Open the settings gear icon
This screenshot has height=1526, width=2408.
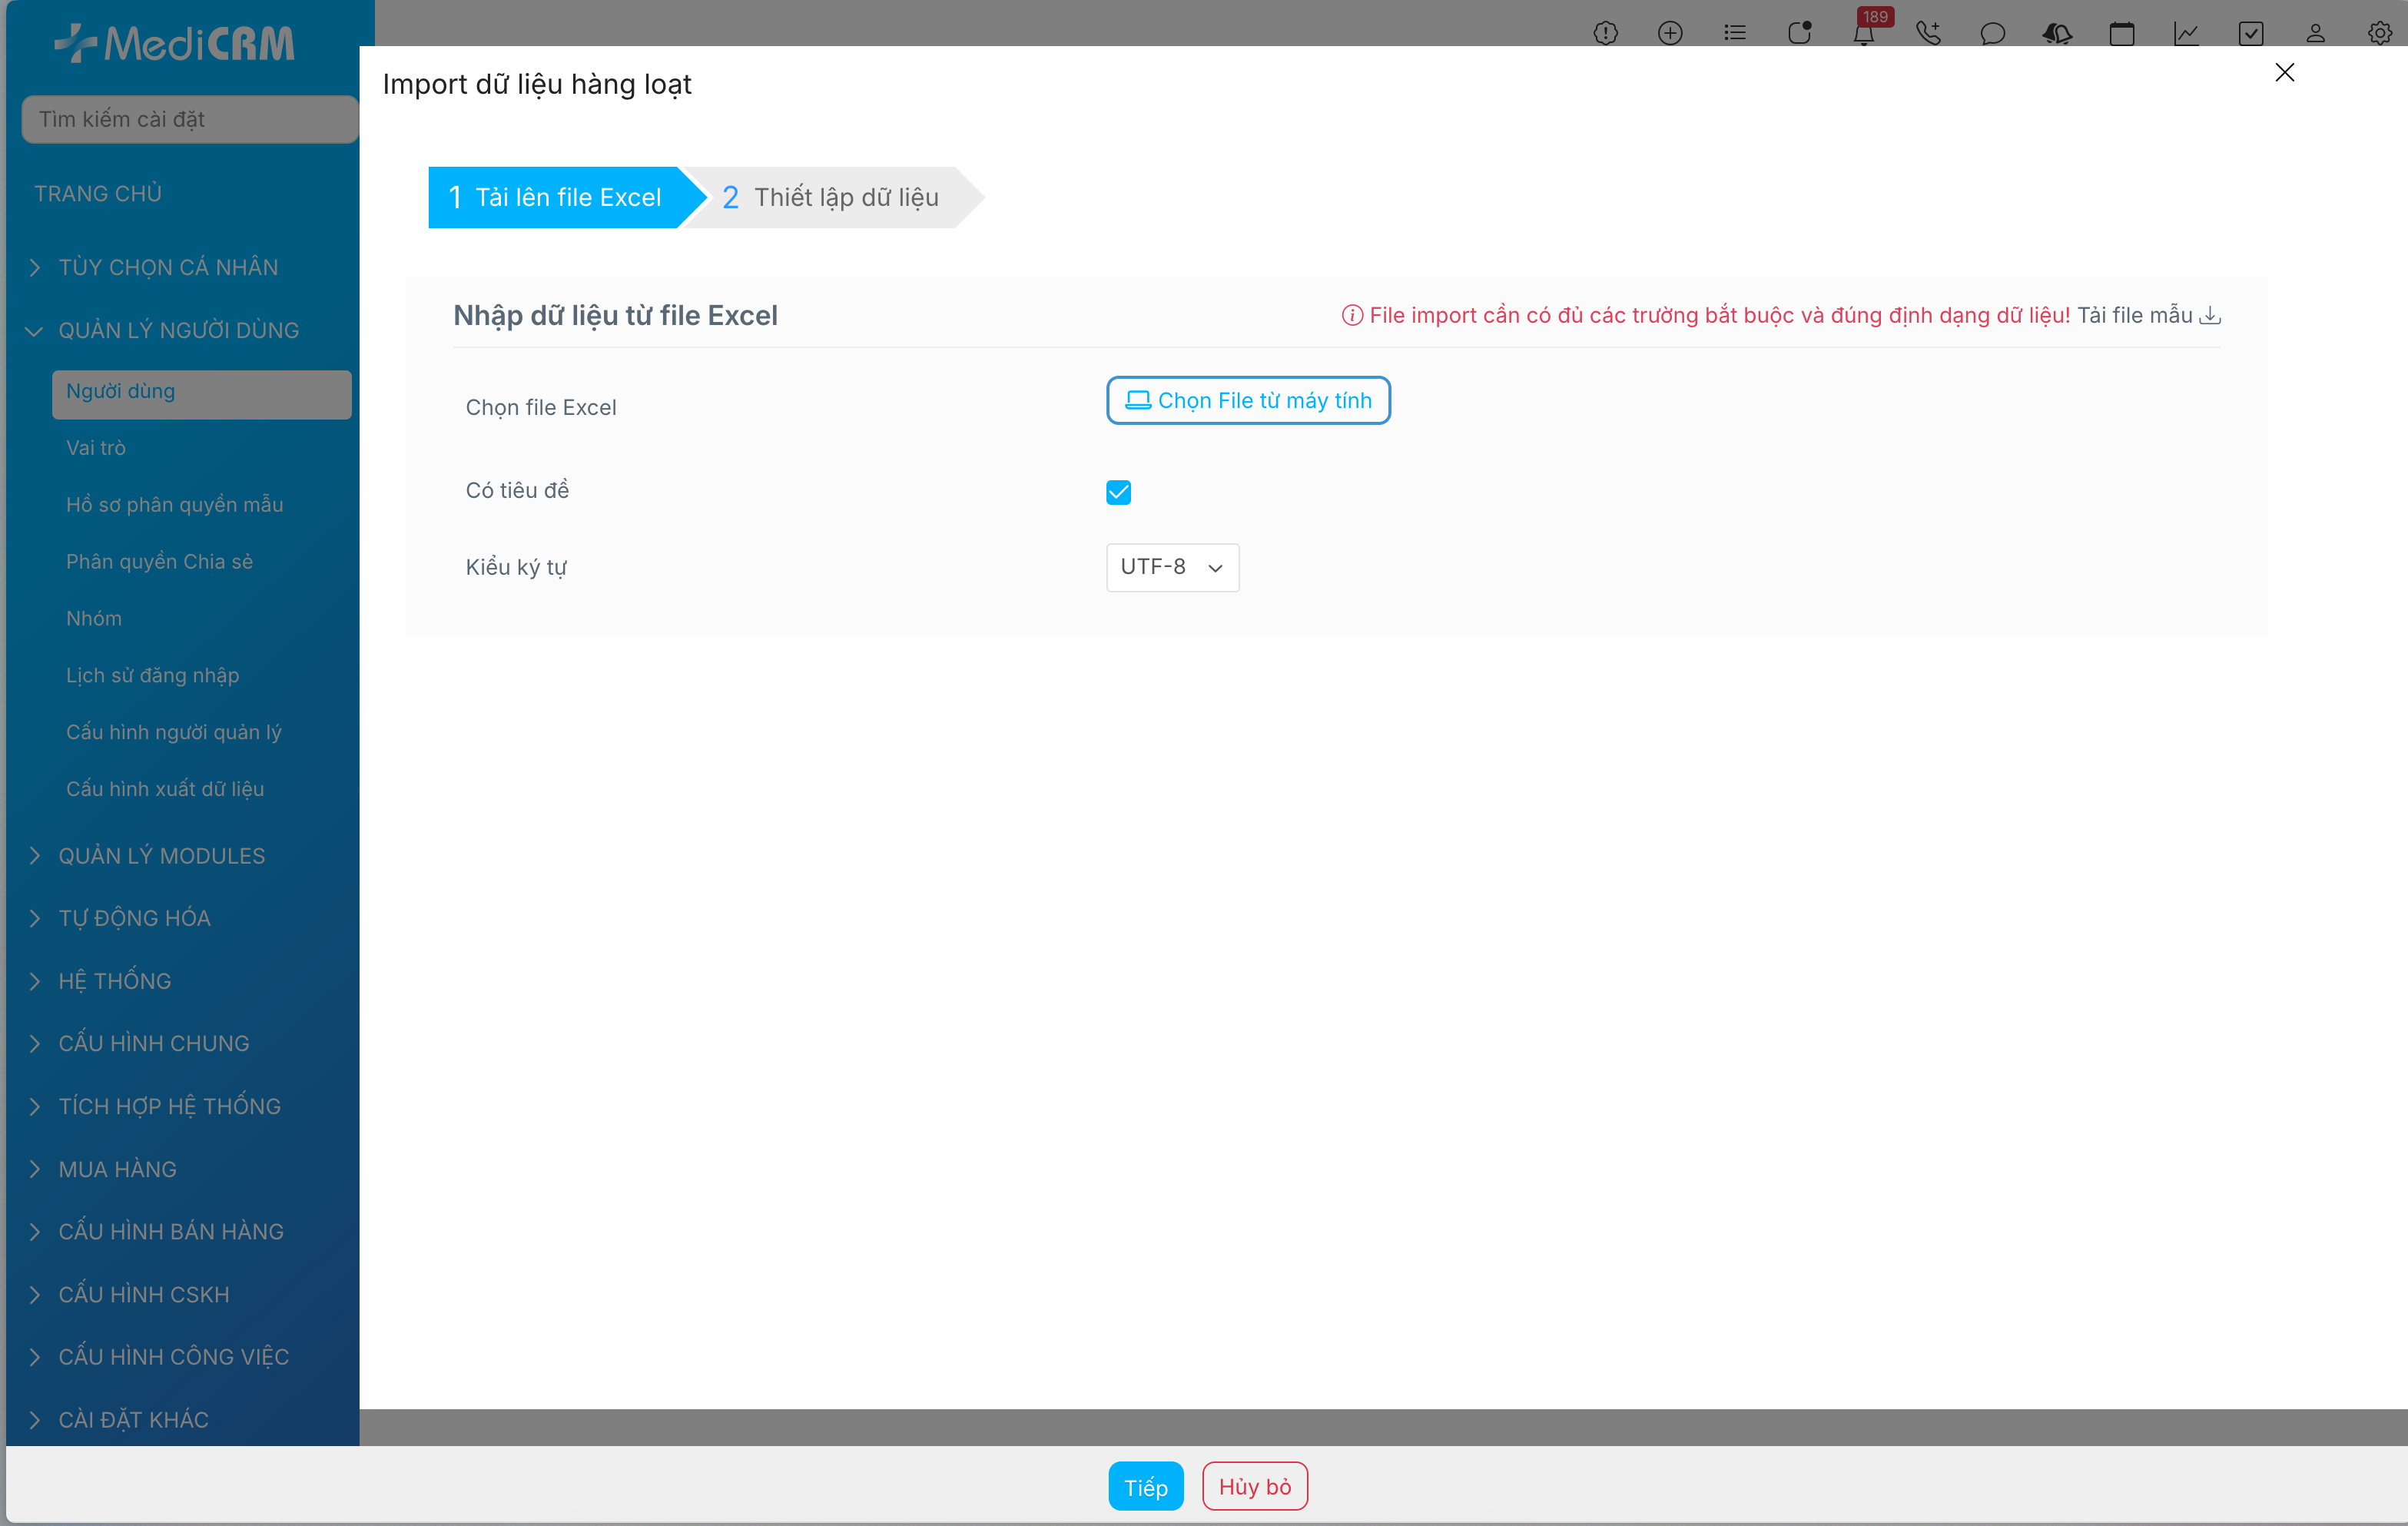pos(2379,34)
